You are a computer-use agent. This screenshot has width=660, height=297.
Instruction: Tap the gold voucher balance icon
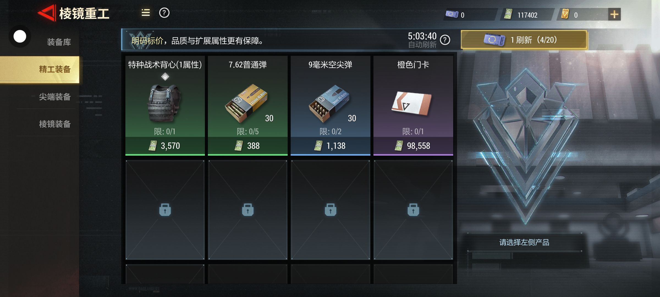point(565,14)
